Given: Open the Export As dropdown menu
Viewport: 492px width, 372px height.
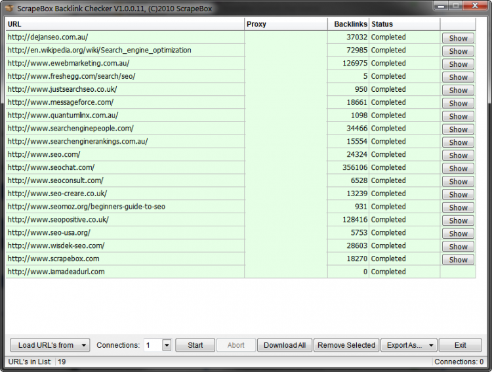Looking at the screenshot, I should (411, 345).
